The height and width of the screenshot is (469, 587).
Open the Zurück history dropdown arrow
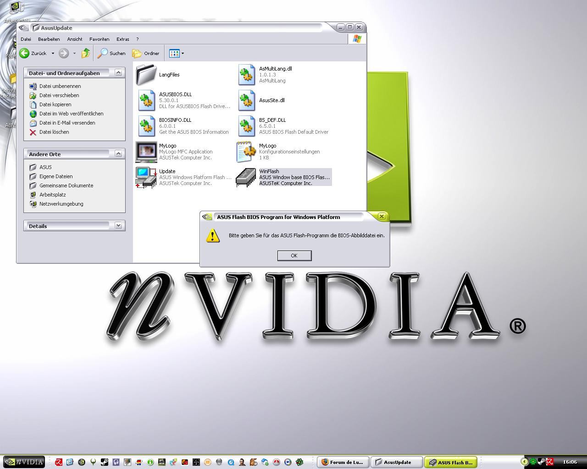(x=53, y=53)
